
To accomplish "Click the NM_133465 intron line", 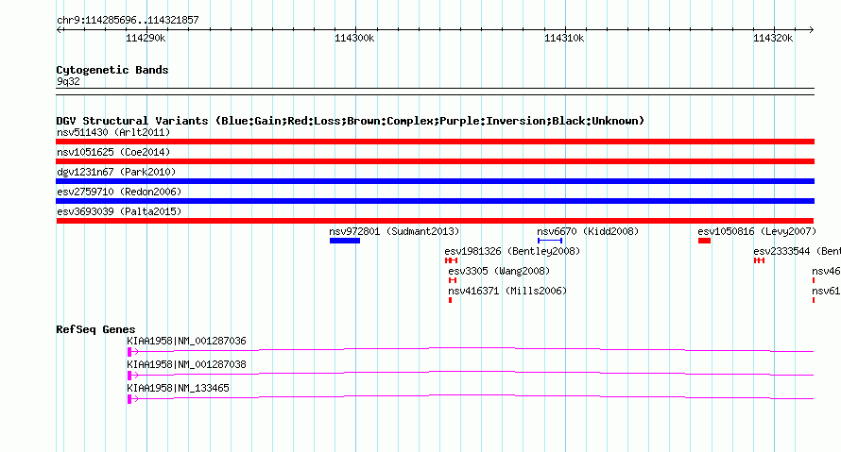I will 472,395.
